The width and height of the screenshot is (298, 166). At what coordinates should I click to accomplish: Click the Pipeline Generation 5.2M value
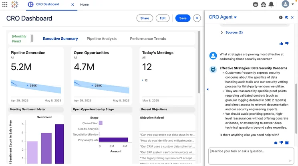[21, 67]
